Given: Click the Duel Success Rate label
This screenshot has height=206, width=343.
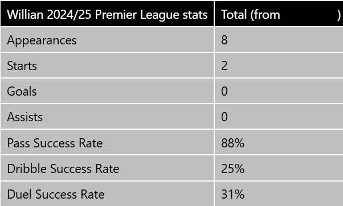Looking at the screenshot, I should [x=56, y=194].
